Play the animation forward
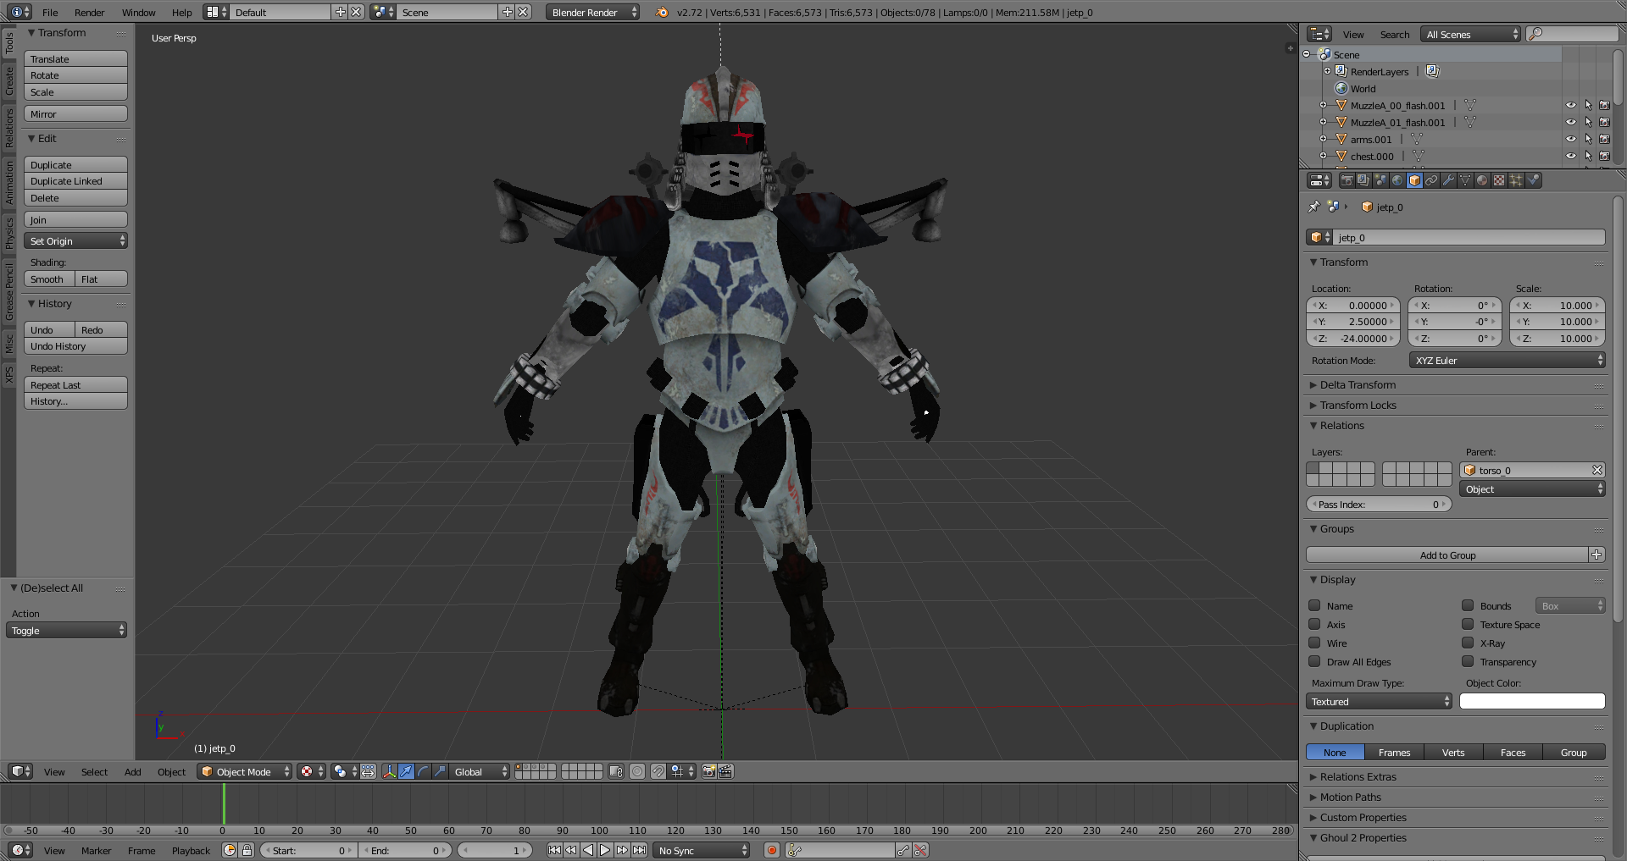Image resolution: width=1627 pixels, height=861 pixels. 605,851
